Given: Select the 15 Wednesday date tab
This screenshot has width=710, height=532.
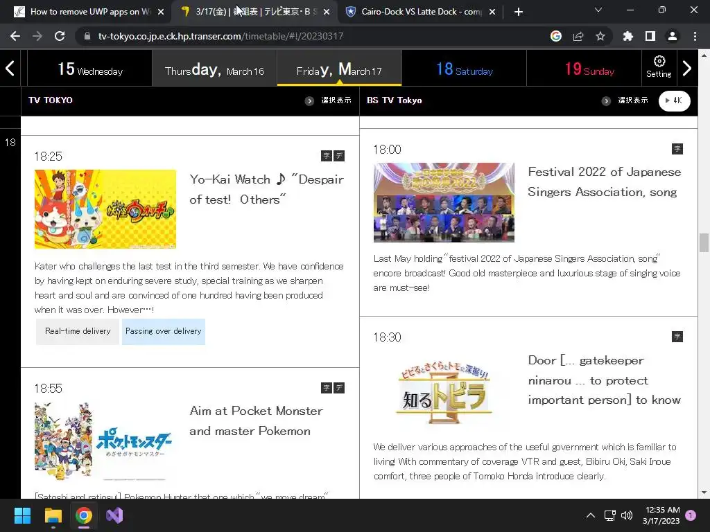Looking at the screenshot, I should (89, 69).
